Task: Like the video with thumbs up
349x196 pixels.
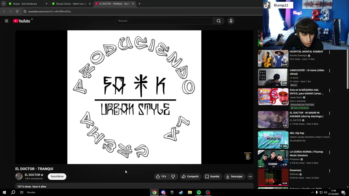Action: tap(161, 176)
